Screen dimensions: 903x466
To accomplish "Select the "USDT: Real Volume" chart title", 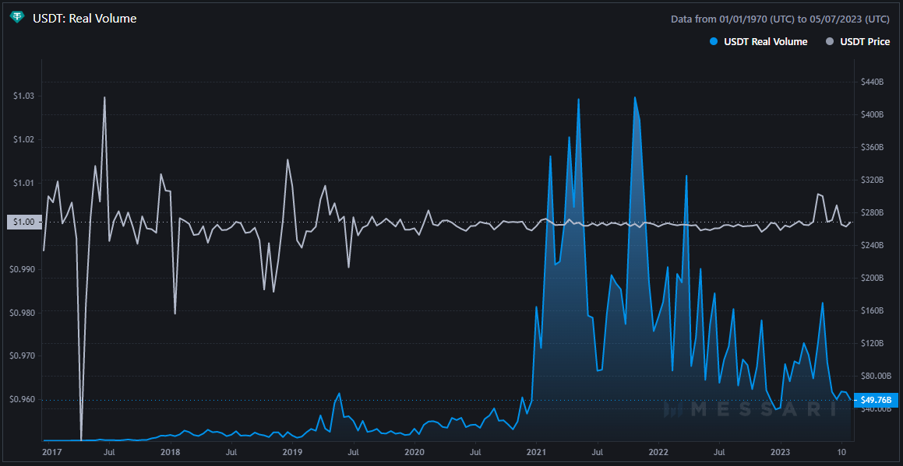I will pyautogui.click(x=85, y=19).
